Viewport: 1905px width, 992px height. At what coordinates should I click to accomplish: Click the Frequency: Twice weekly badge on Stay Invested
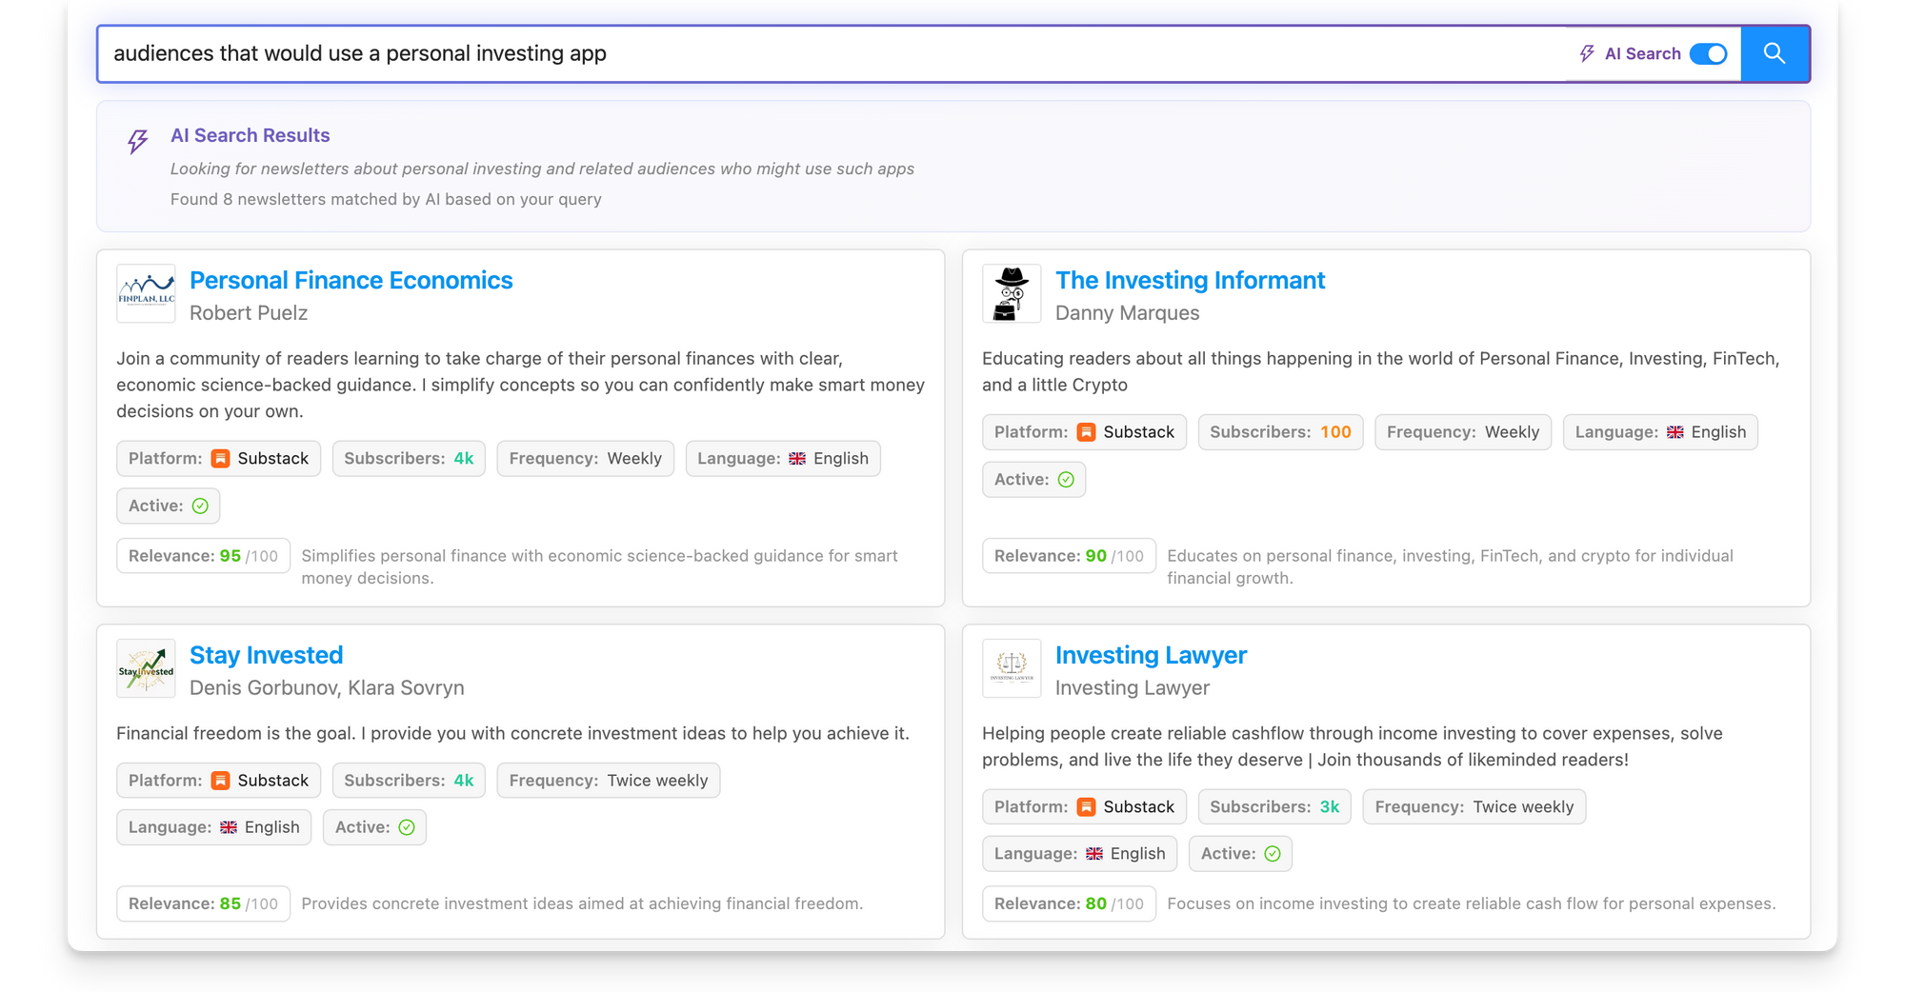(608, 780)
